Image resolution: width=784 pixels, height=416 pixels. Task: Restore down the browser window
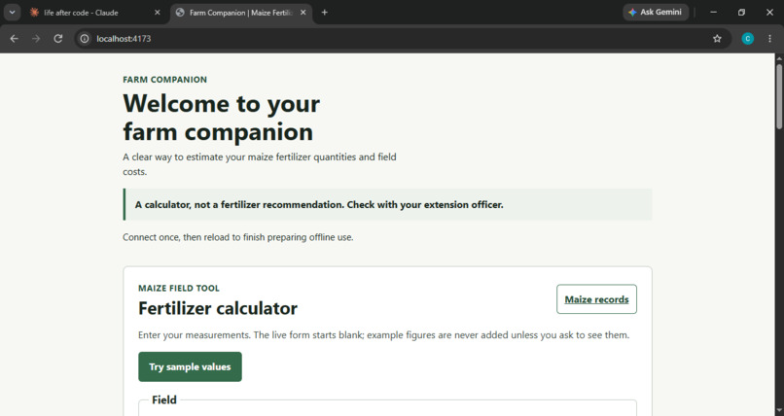pyautogui.click(x=741, y=13)
